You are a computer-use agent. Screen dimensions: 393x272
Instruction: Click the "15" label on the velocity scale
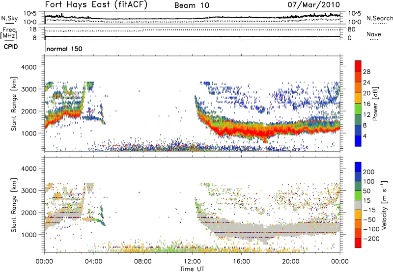[x=366, y=200]
